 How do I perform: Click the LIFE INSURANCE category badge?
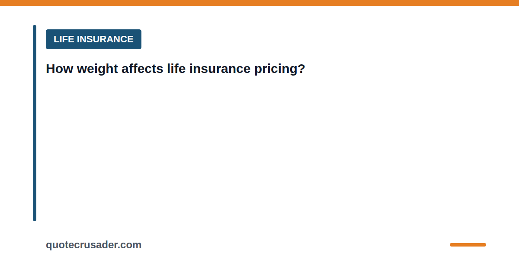point(93,39)
